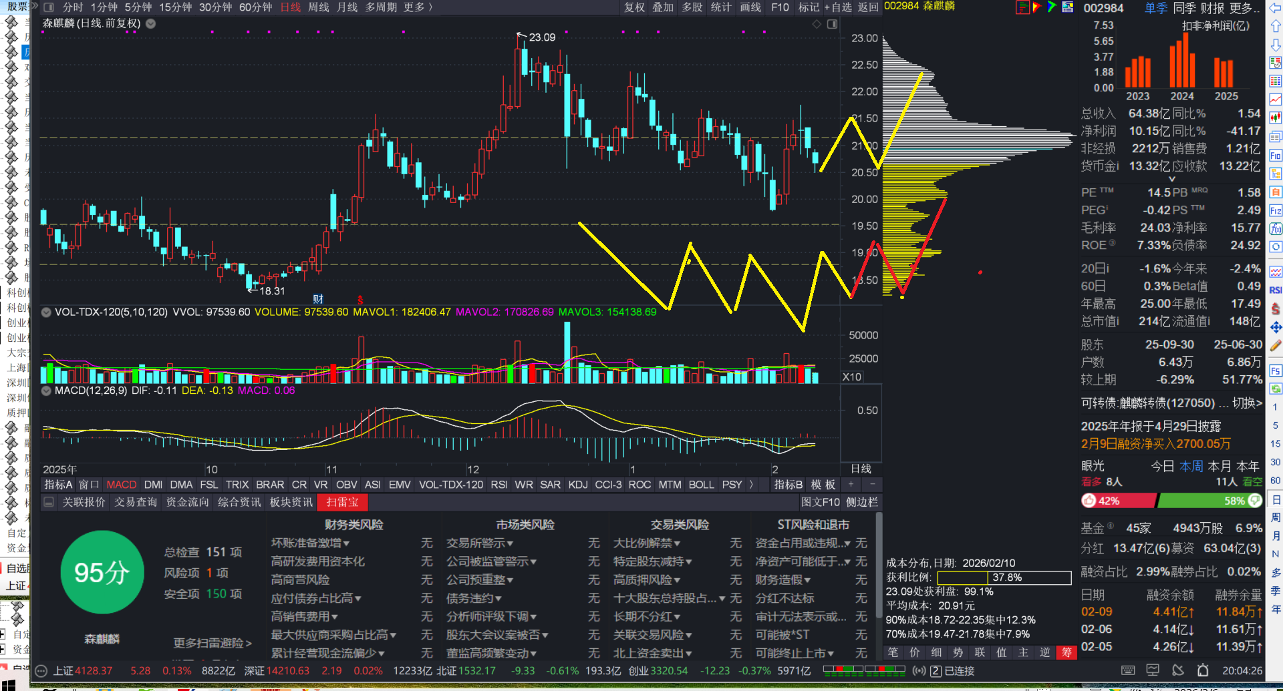Expand more indicators arrow after PSY
This screenshot has width=1283, height=691.
751,485
